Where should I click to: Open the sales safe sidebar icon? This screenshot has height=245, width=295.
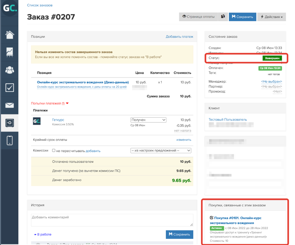(x=9, y=123)
